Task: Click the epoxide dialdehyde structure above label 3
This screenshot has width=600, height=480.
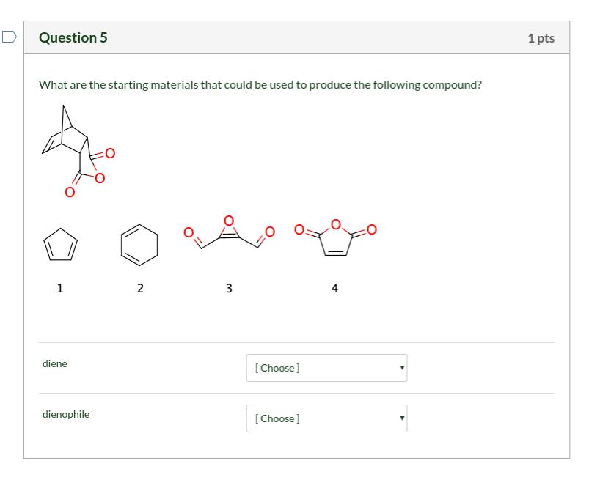Action: tap(229, 234)
